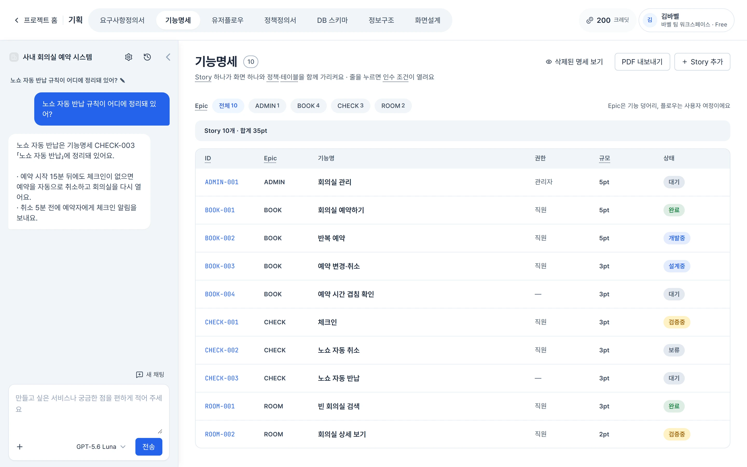Open the GPT-5.6 Luna model dropdown
Image resolution: width=747 pixels, height=467 pixels.
(101, 447)
